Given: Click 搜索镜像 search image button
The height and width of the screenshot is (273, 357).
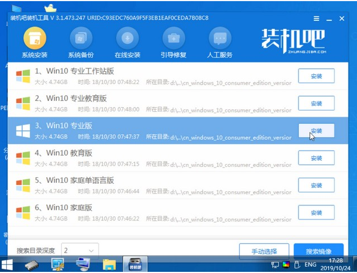Looking at the screenshot, I should coord(319,252).
